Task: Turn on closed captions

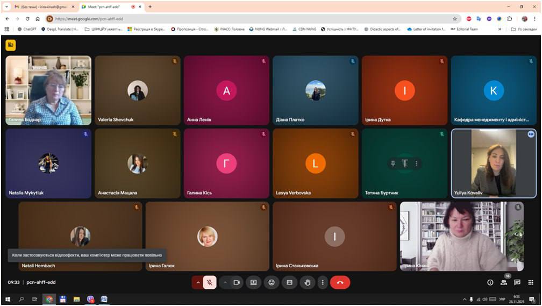Action: [x=289, y=282]
